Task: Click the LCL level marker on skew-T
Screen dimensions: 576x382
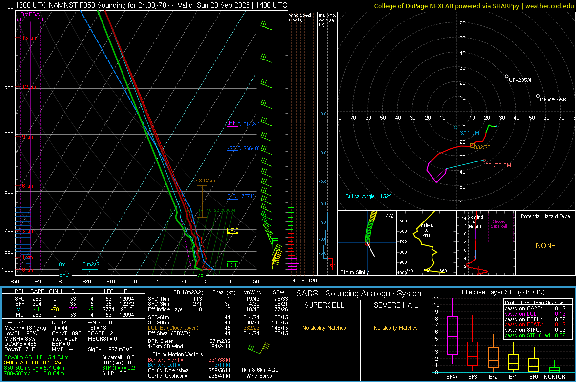Action: (232, 265)
